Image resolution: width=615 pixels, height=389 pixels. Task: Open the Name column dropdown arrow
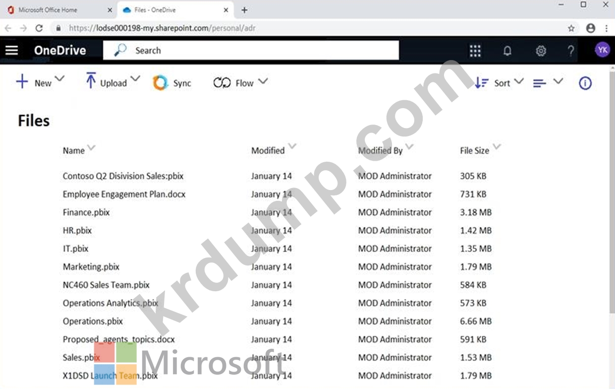point(91,148)
